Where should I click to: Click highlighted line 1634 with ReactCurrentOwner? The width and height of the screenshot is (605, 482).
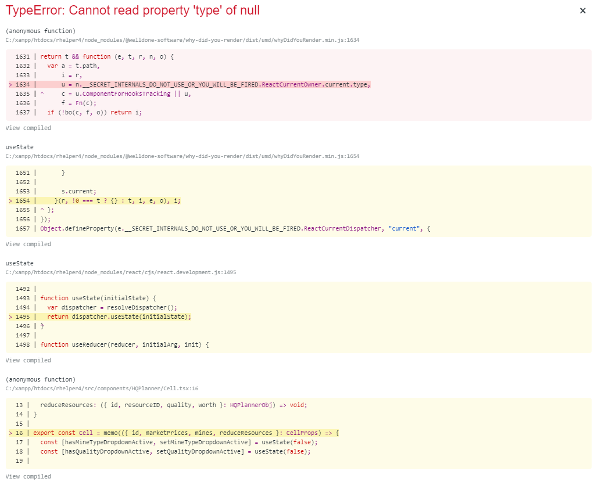189,84
